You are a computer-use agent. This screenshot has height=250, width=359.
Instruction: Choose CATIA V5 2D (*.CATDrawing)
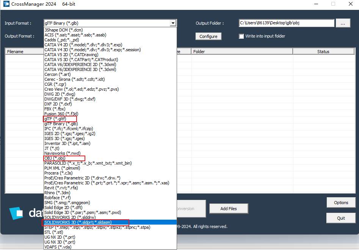110,55
